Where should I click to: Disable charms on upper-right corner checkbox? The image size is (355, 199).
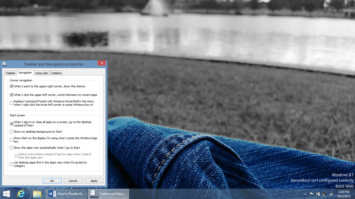click(x=12, y=86)
